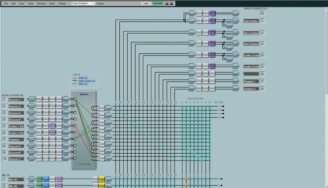Open the AMP block on output A
328x188 pixels.
pyautogui.click(x=236, y=13)
